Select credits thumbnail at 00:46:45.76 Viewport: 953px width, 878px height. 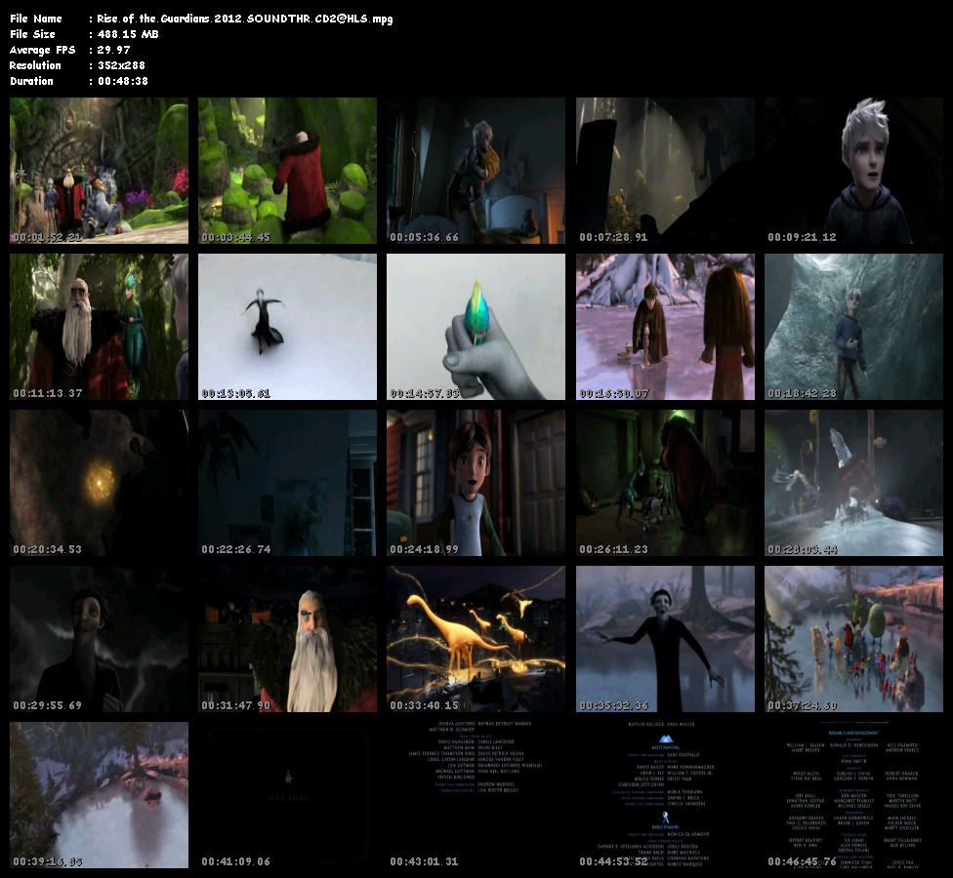[x=854, y=795]
